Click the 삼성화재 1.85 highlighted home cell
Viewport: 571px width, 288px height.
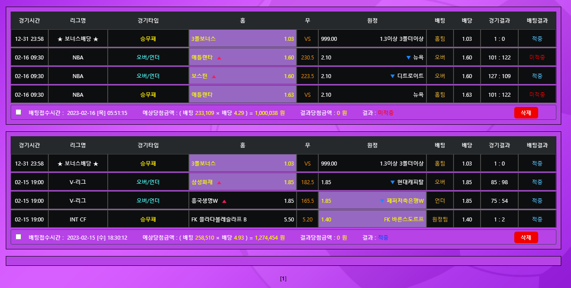coord(242,182)
